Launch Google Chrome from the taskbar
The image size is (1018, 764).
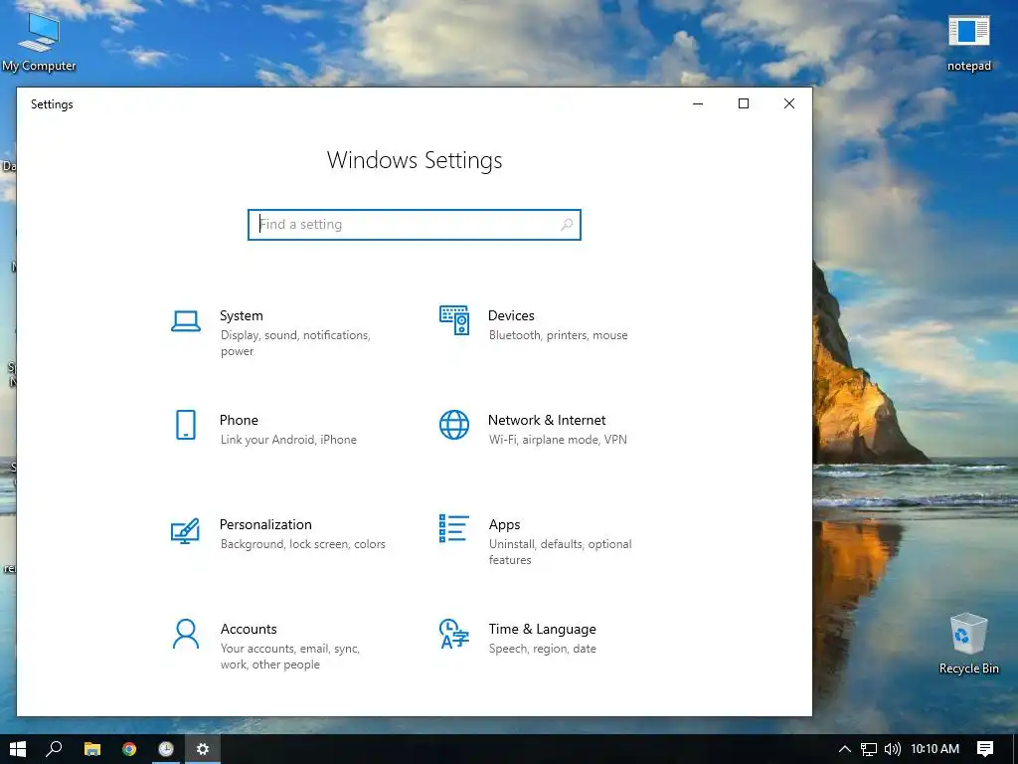click(x=129, y=749)
